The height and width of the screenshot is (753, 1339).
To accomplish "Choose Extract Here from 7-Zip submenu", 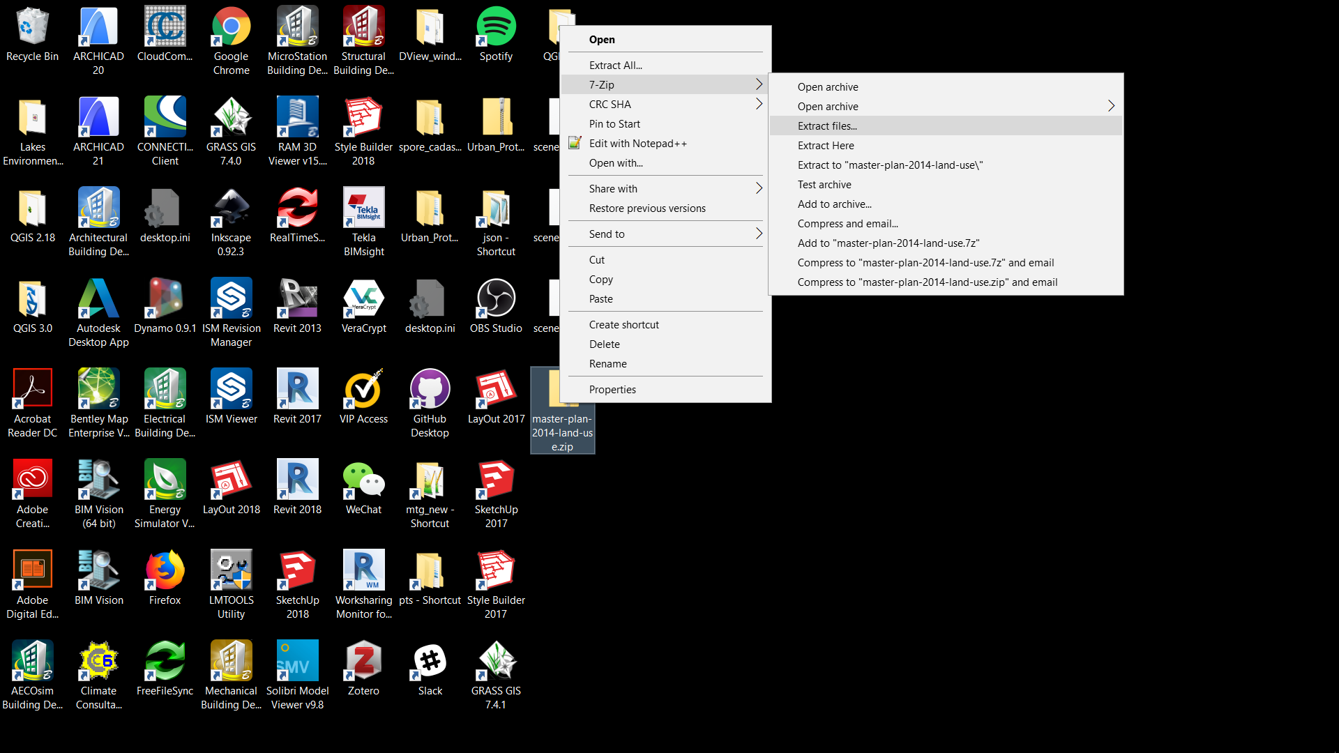I will click(x=826, y=146).
